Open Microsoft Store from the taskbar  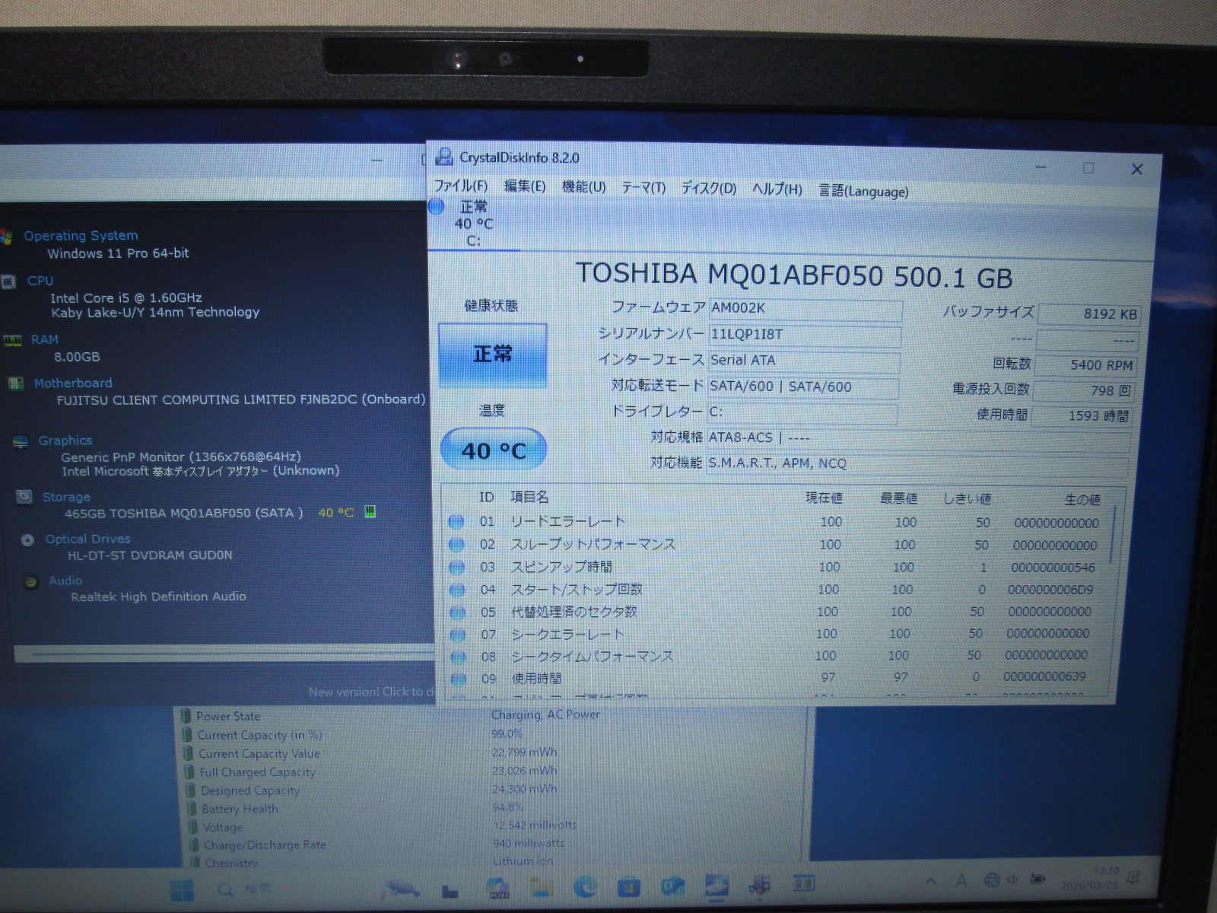[628, 886]
